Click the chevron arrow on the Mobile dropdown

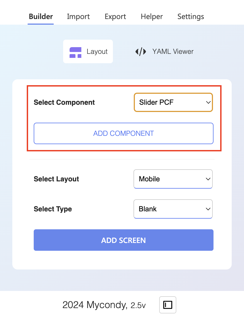coord(208,179)
